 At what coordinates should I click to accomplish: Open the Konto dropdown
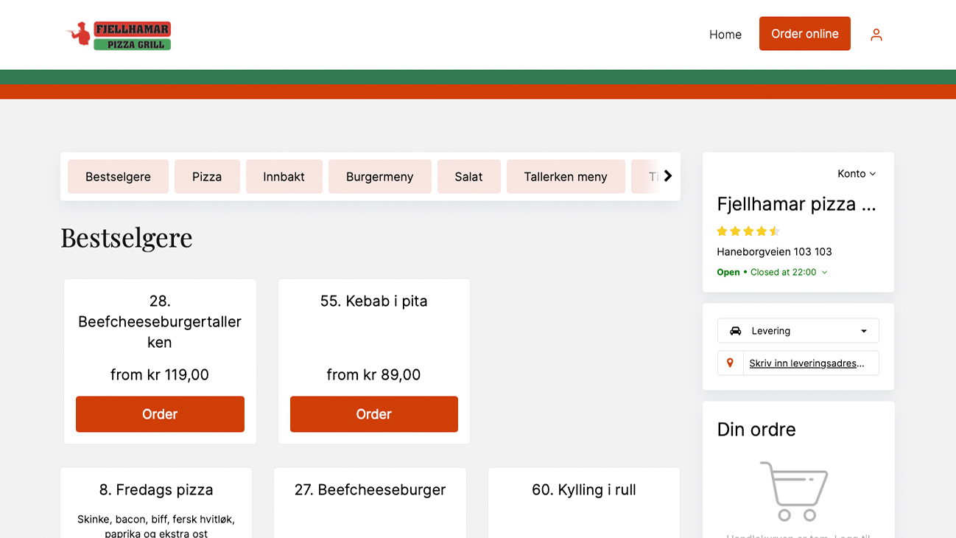tap(857, 174)
